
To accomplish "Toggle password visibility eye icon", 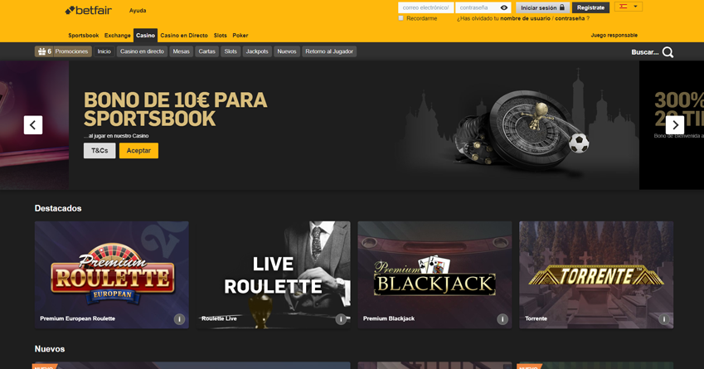I will click(504, 7).
